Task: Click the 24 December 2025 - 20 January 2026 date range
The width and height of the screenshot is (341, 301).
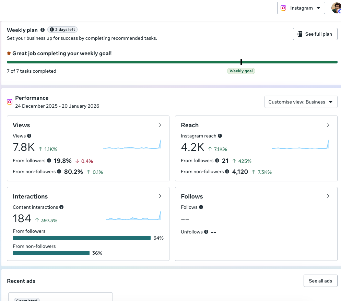Action: click(x=57, y=106)
